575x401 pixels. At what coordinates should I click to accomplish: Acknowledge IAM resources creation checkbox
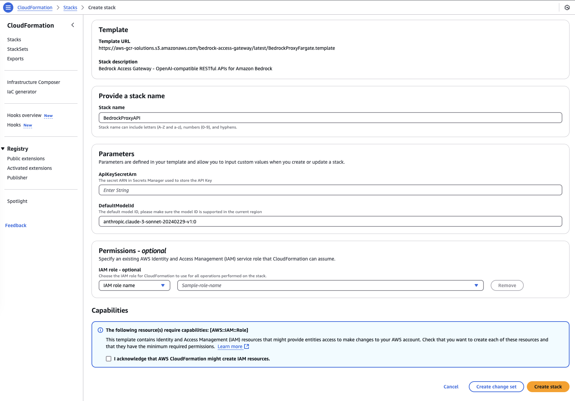(109, 359)
